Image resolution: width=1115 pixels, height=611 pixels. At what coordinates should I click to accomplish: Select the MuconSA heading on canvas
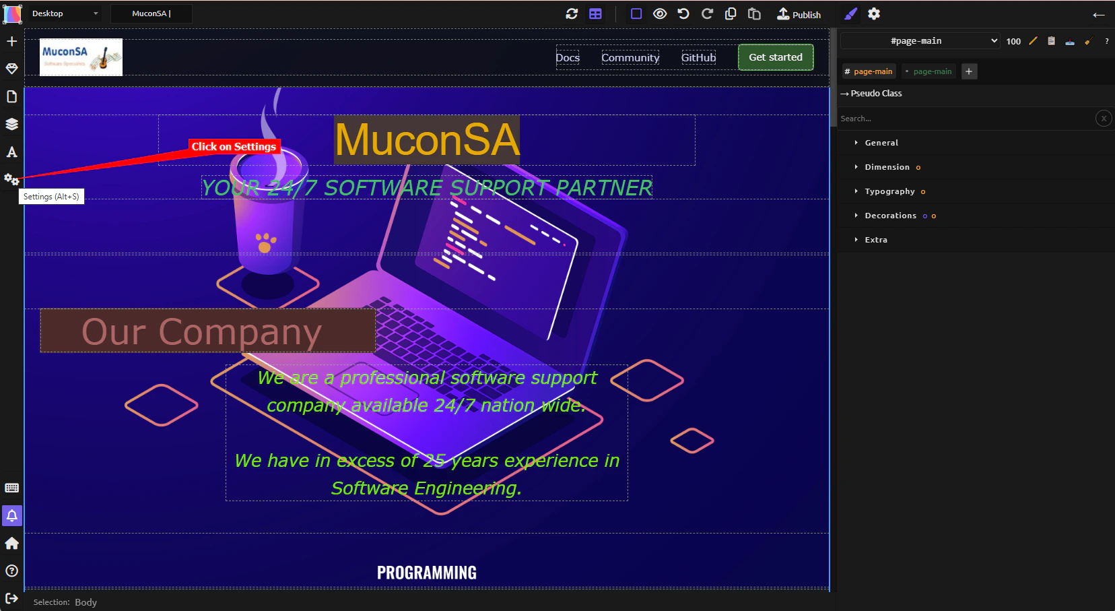coord(427,140)
